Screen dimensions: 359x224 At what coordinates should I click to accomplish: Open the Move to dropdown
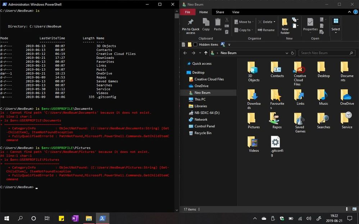tap(244, 22)
